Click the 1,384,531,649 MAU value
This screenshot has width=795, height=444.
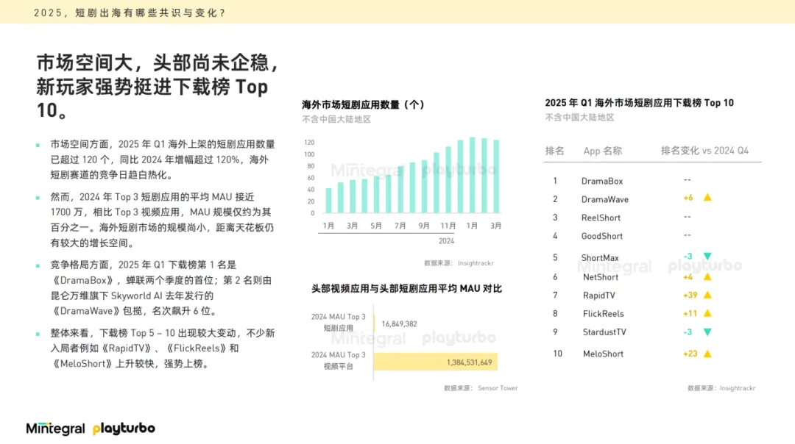[x=469, y=362]
